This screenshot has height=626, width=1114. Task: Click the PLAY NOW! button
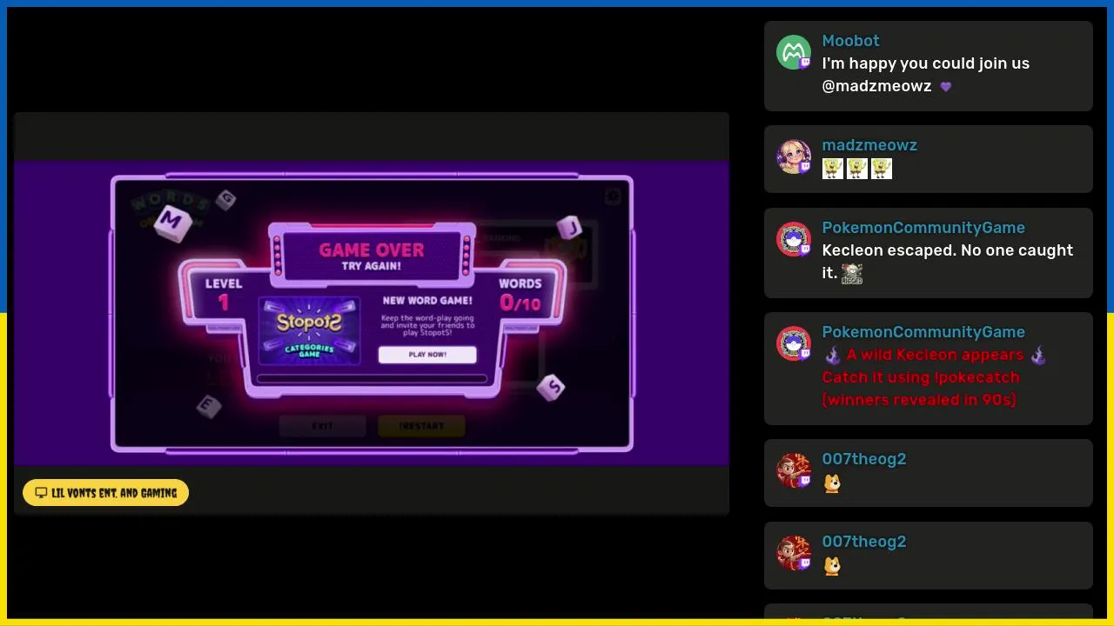click(x=427, y=355)
